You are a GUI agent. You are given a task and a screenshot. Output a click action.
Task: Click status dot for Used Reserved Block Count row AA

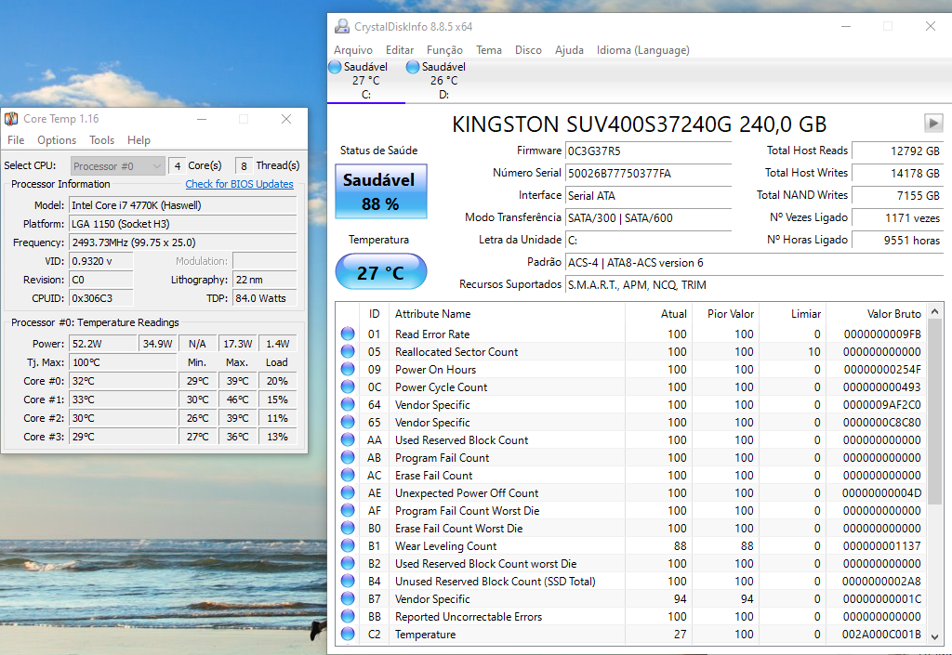[348, 439]
